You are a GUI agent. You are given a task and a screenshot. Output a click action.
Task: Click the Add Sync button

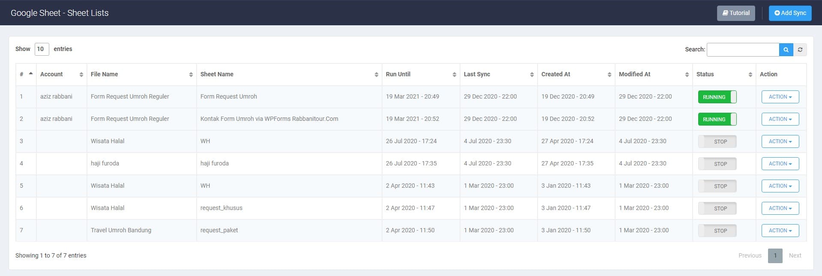coord(790,13)
